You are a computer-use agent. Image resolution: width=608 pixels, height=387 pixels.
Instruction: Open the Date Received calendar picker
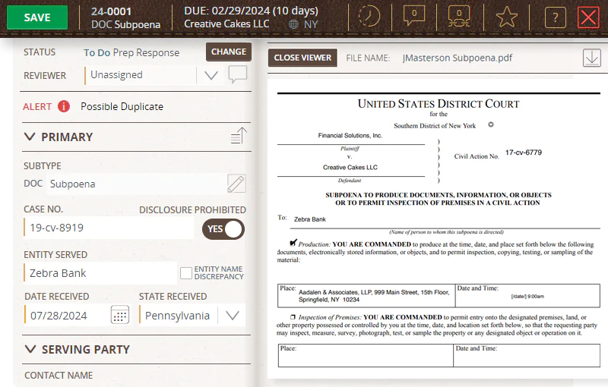(x=120, y=315)
